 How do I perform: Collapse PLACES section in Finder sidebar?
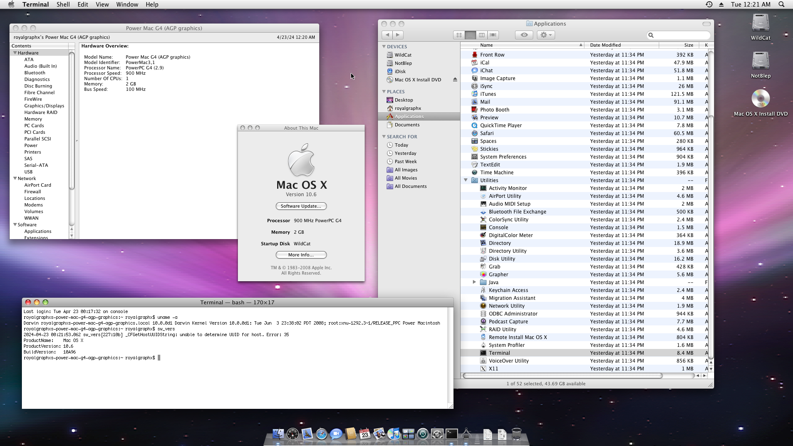pos(384,92)
